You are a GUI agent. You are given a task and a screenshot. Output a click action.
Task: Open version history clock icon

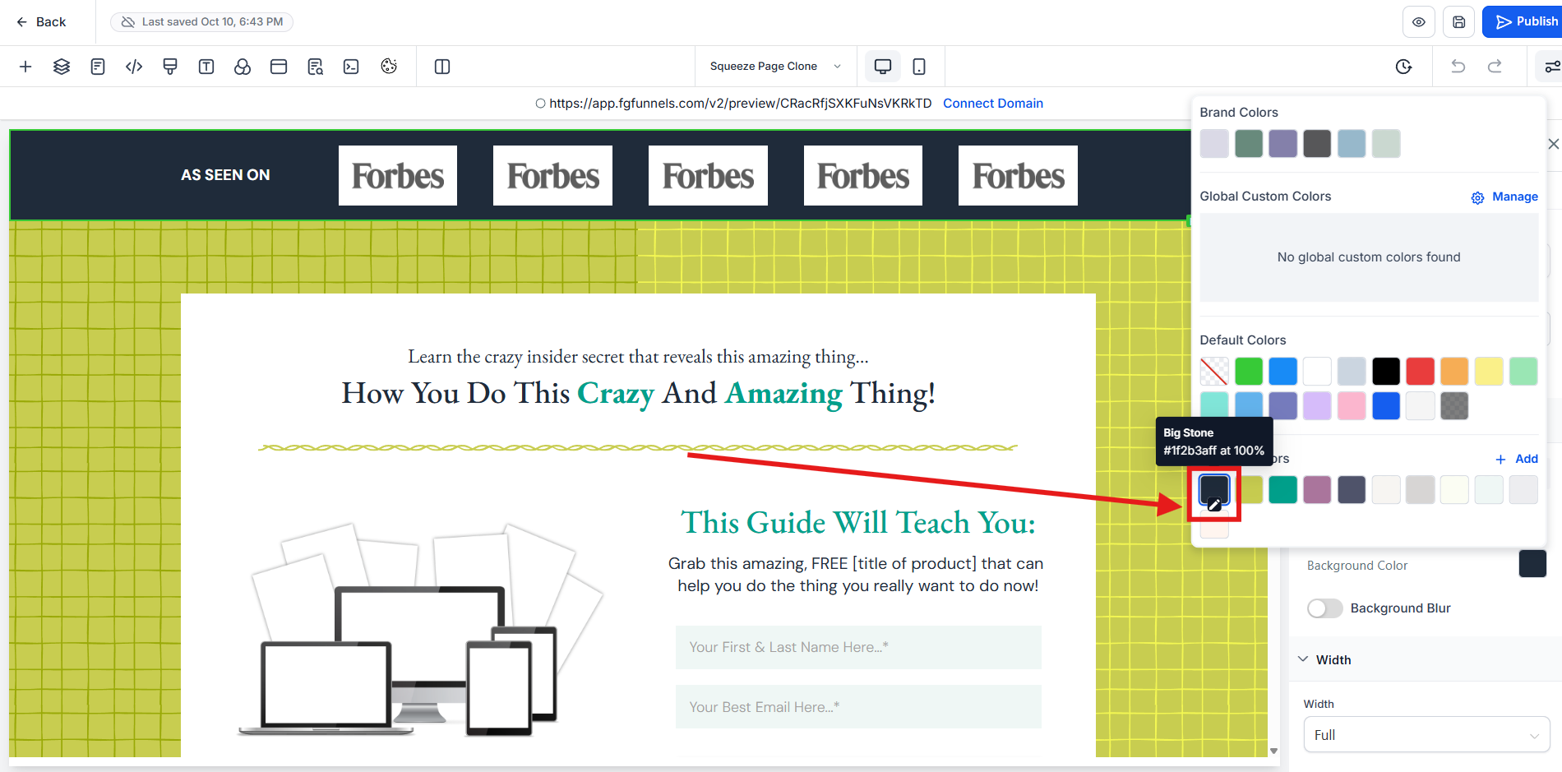pos(1404,67)
